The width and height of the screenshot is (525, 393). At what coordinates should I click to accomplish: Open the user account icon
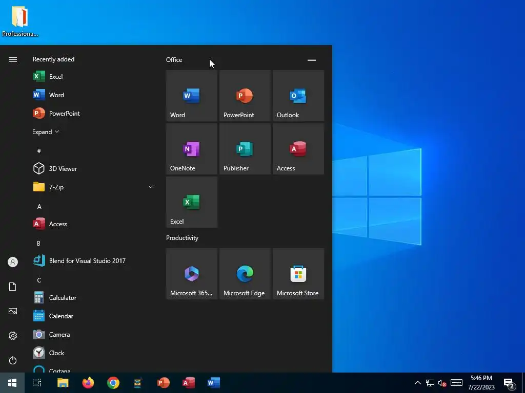pyautogui.click(x=13, y=262)
